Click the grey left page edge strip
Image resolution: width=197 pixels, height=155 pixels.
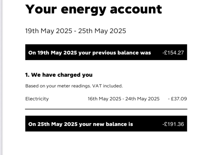tap(1, 77)
